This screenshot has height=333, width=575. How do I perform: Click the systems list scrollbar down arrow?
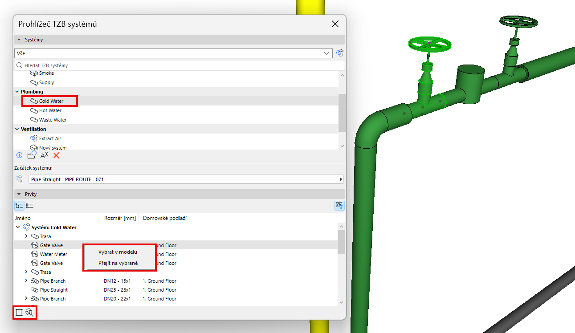coord(342,146)
